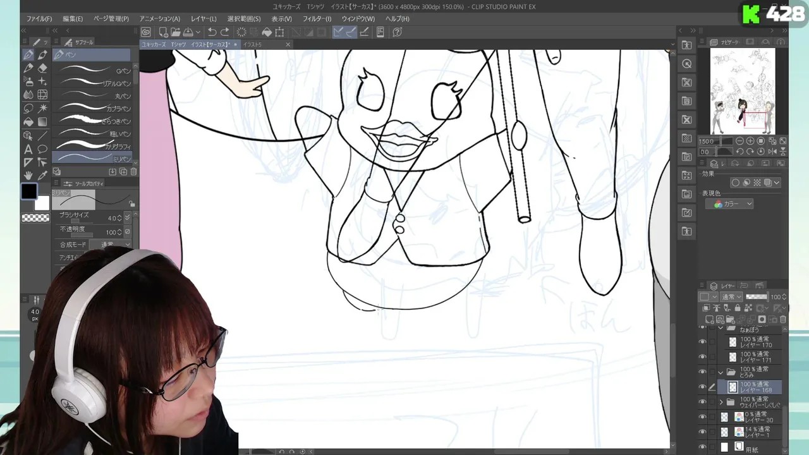Collapse the とろみ layer folder
This screenshot has height=455, width=809.
(721, 372)
